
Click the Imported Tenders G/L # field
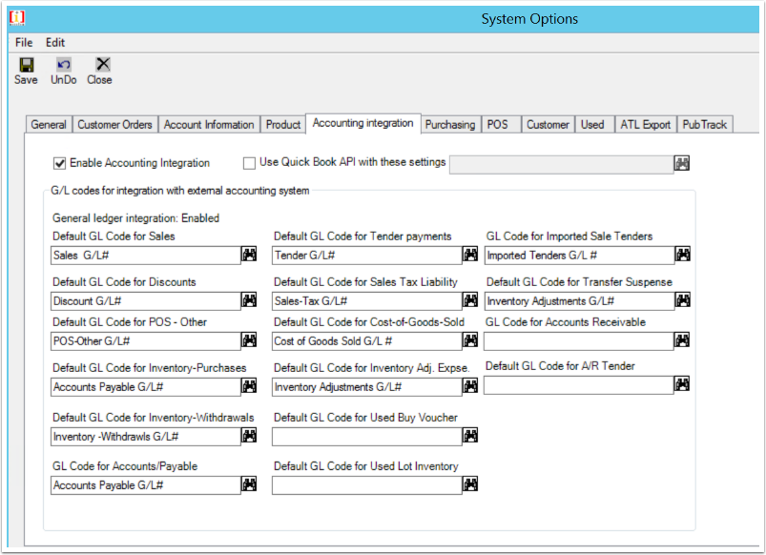(579, 255)
